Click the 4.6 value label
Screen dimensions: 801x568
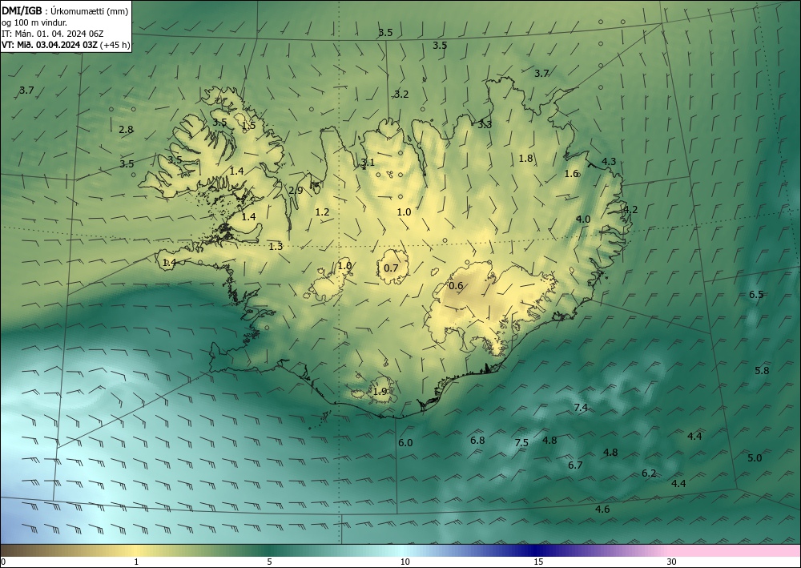tap(602, 510)
